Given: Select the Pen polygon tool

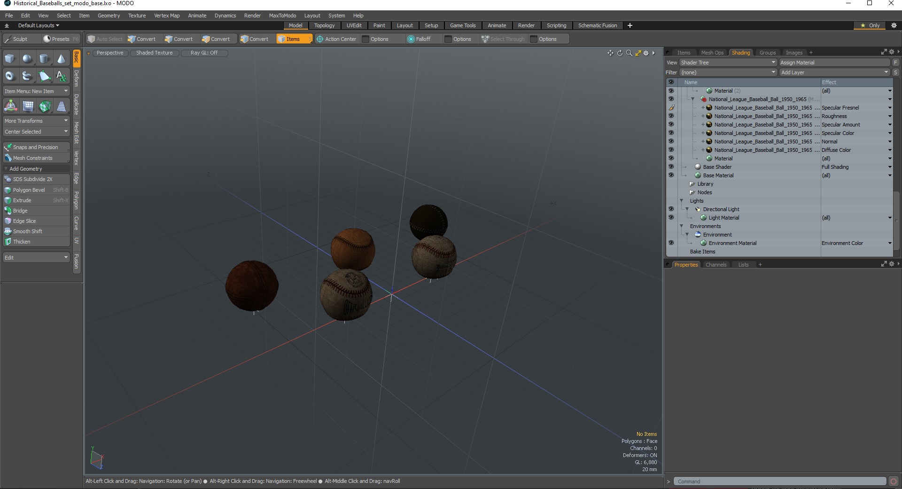Looking at the screenshot, I should point(44,76).
